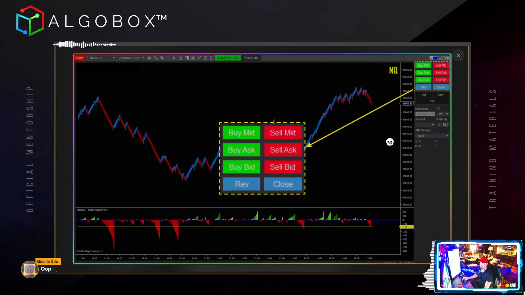
Task: Click the list view toolbar icon
Action: click(211, 58)
